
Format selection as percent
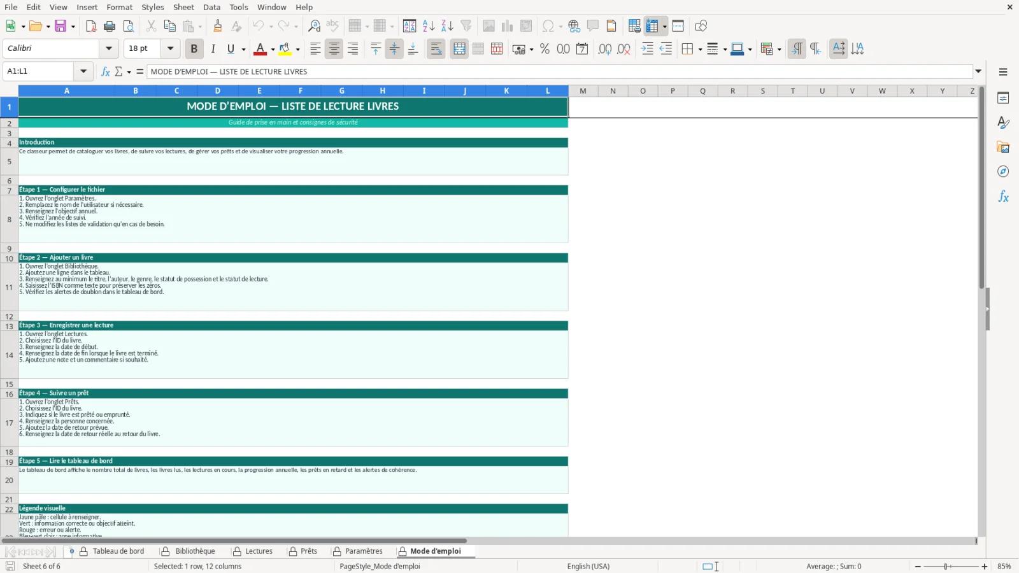[545, 49]
